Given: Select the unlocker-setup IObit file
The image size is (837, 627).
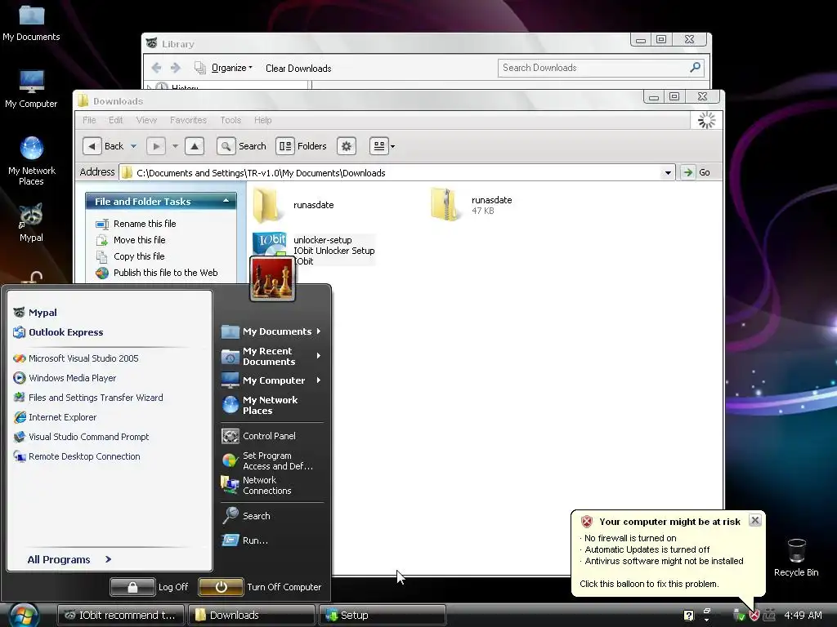Looking at the screenshot, I should 314,250.
